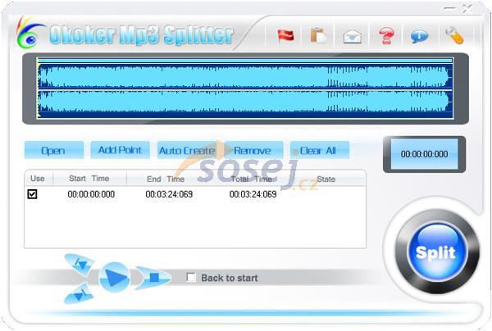
Task: Close the Okoker Mp3 Splitter window
Action: coord(467,8)
